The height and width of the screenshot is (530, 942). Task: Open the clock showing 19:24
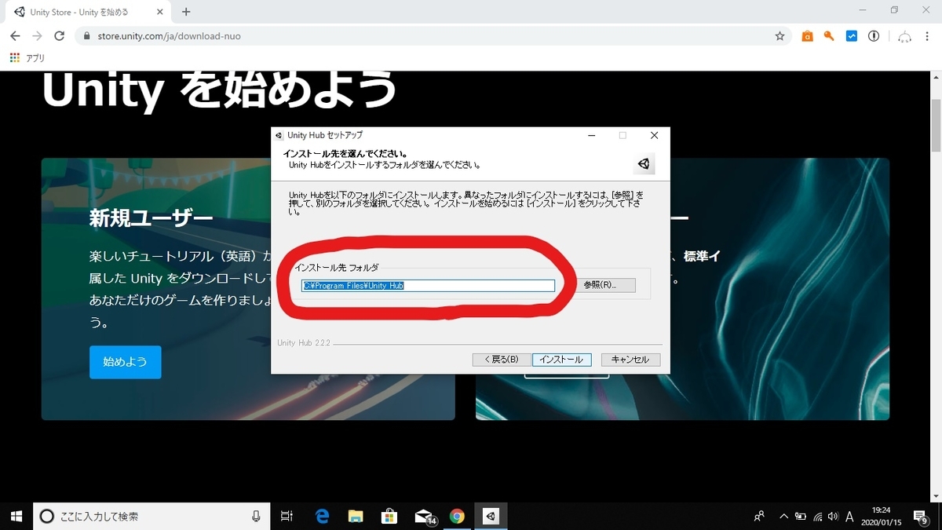click(x=882, y=516)
